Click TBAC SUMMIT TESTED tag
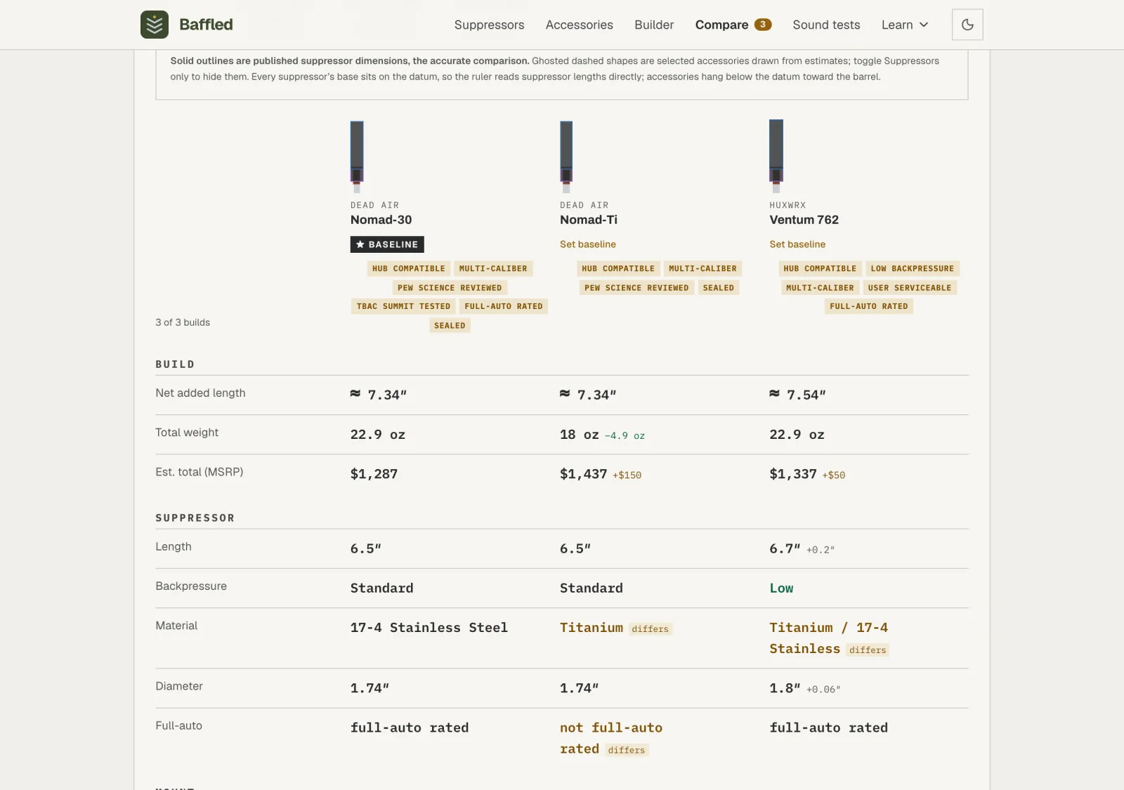 pyautogui.click(x=403, y=306)
